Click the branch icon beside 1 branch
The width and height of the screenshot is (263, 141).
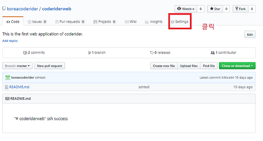[x=89, y=53]
